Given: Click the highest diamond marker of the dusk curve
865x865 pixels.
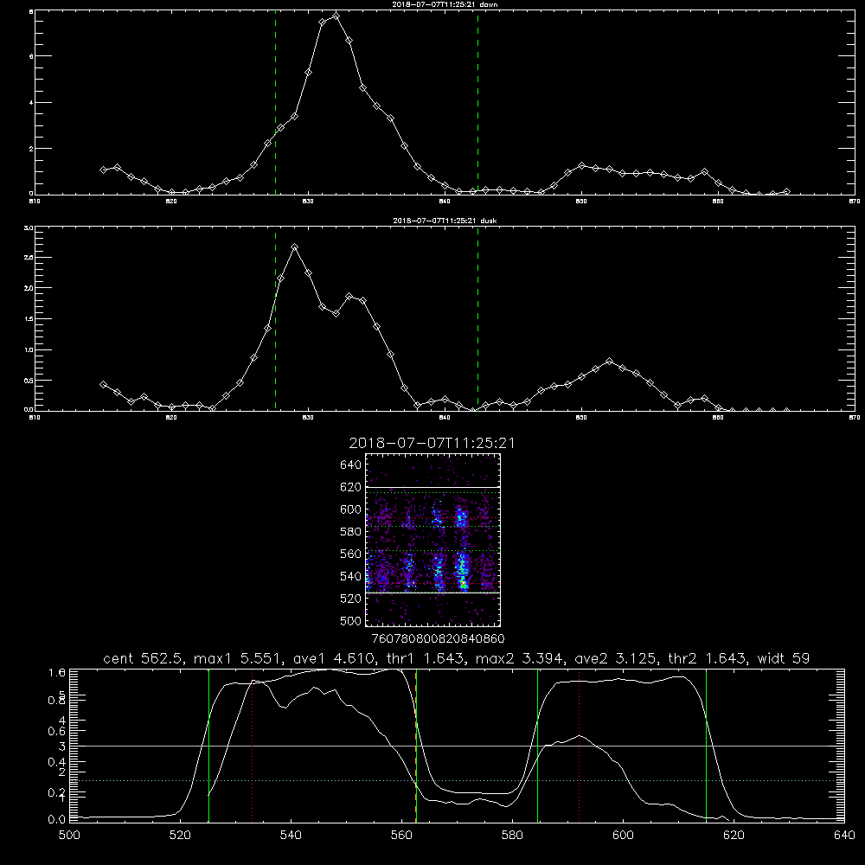Looking at the screenshot, I should pyautogui.click(x=295, y=247).
